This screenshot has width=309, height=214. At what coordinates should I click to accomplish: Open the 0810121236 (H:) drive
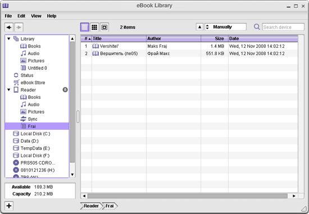pos(34,170)
